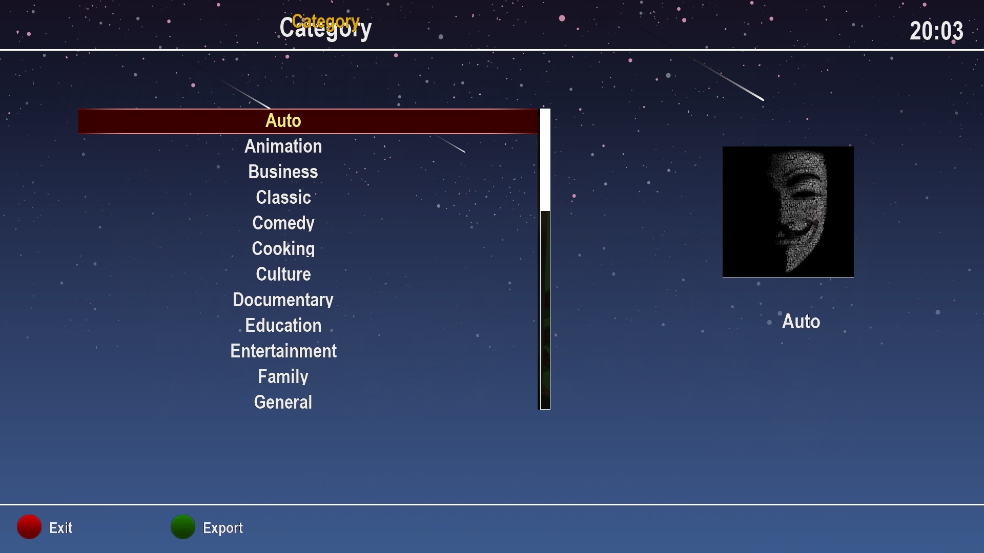Select the Animation category item
984x553 pixels.
(283, 146)
